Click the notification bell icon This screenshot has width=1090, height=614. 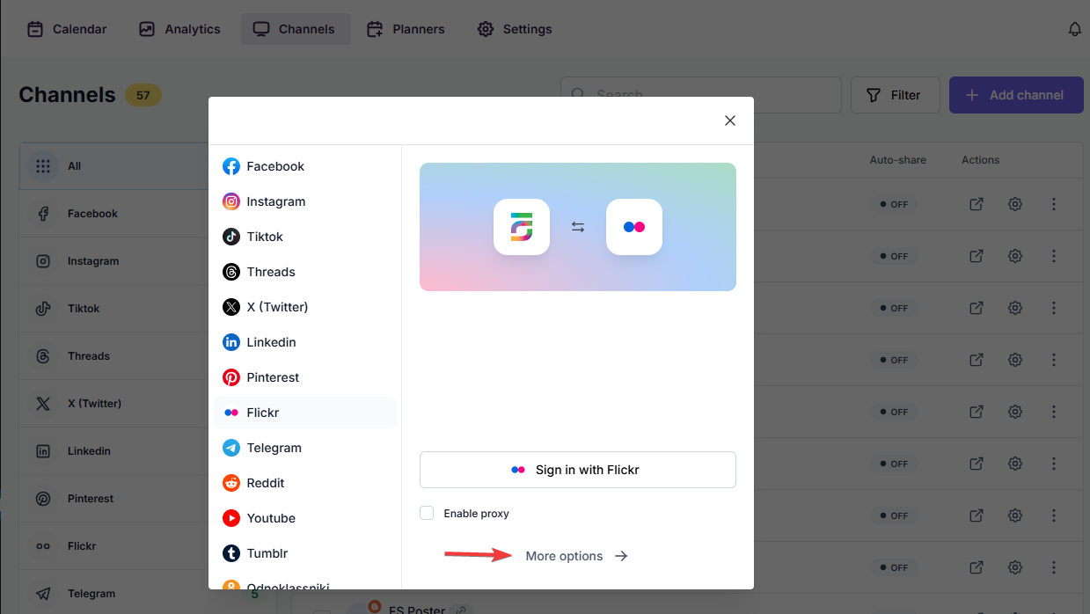click(1074, 29)
